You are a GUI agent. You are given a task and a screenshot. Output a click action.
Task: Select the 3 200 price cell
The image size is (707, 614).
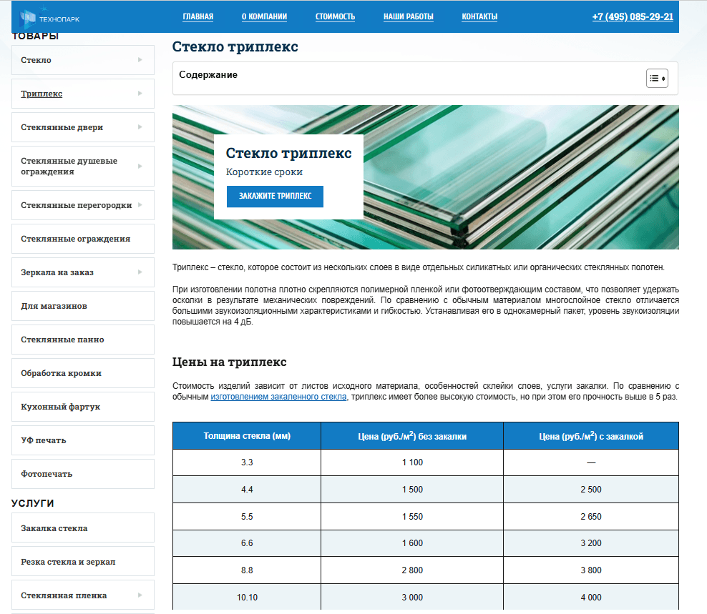point(591,543)
